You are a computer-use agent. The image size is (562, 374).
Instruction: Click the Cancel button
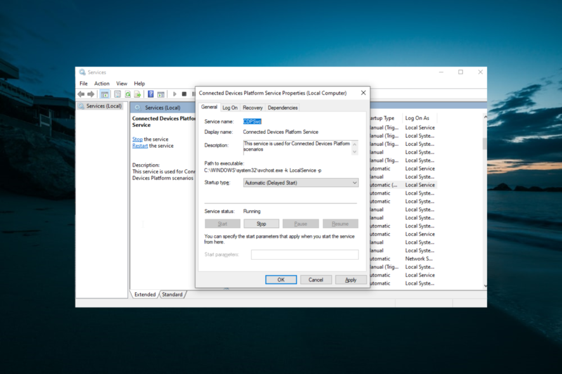click(316, 280)
